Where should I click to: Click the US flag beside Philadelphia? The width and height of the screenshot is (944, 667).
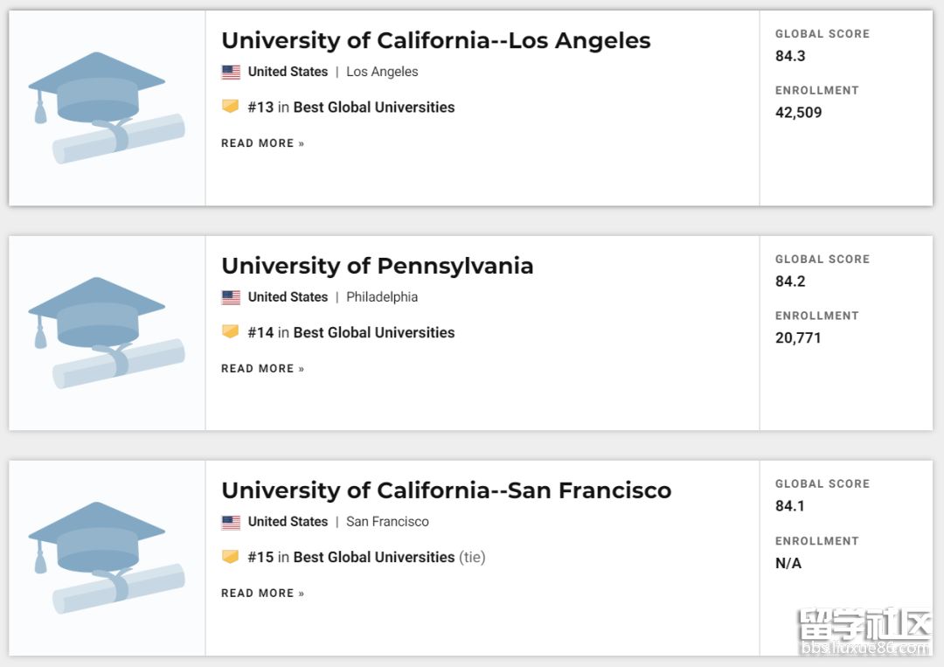(x=231, y=297)
